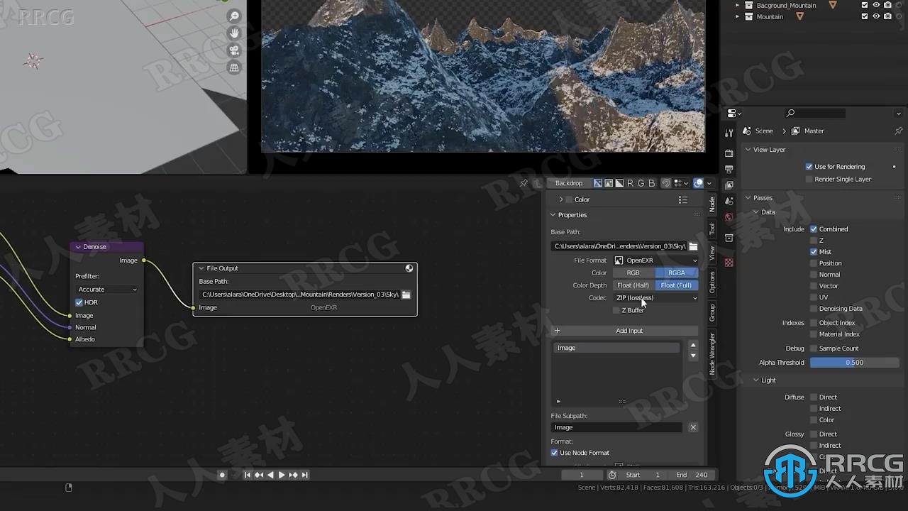Click the File Output node preview sphere icon
The height and width of the screenshot is (511, 908).
coord(409,268)
